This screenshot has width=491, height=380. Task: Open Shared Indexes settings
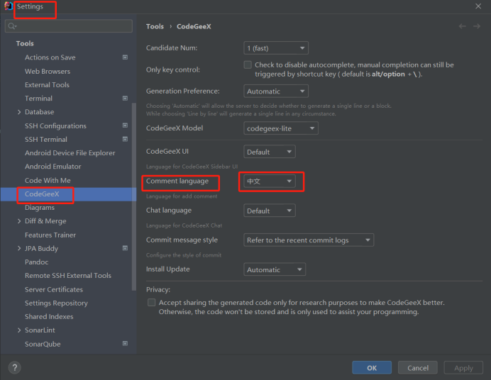click(x=49, y=316)
